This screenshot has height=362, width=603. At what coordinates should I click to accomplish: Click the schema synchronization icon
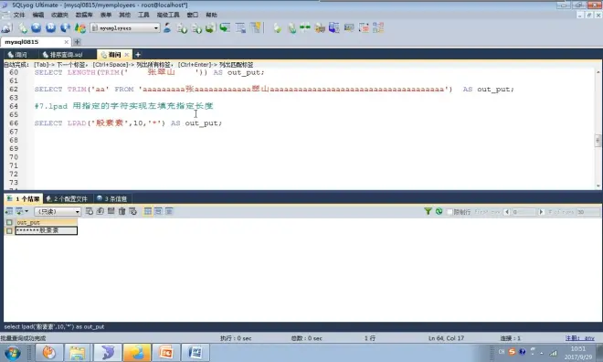click(x=291, y=27)
